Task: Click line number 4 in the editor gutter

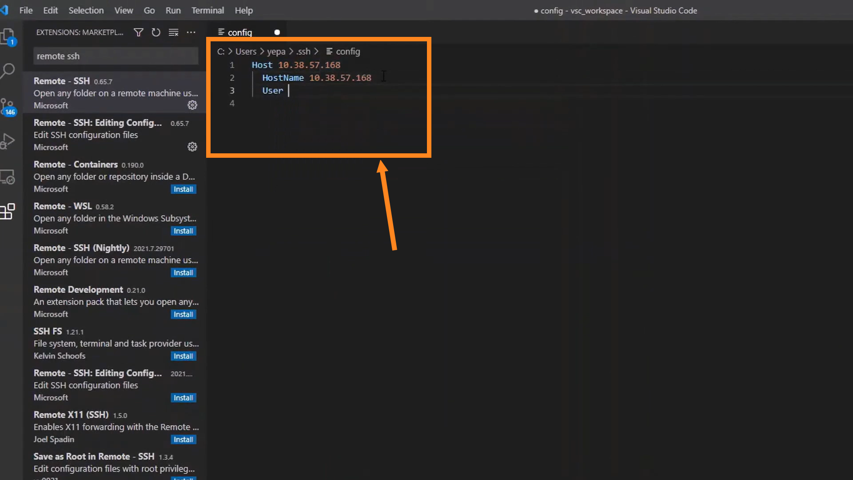Action: pyautogui.click(x=232, y=104)
